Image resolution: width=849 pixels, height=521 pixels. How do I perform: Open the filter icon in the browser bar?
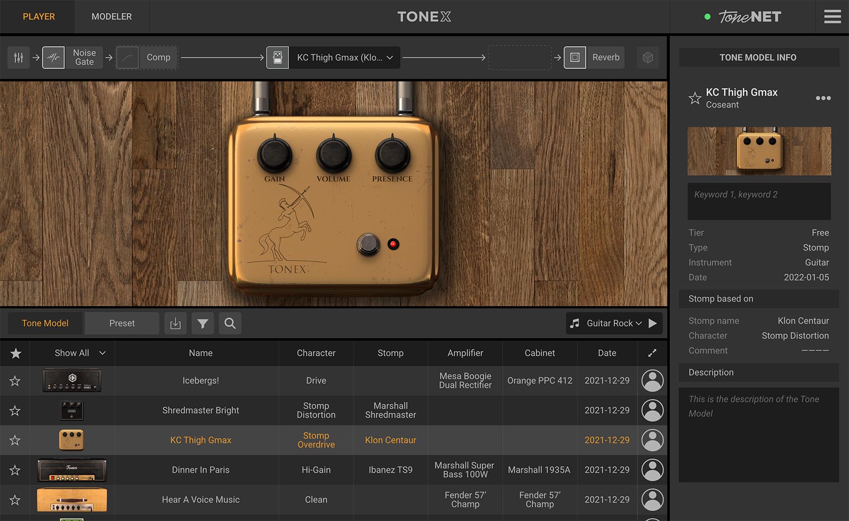tap(203, 323)
